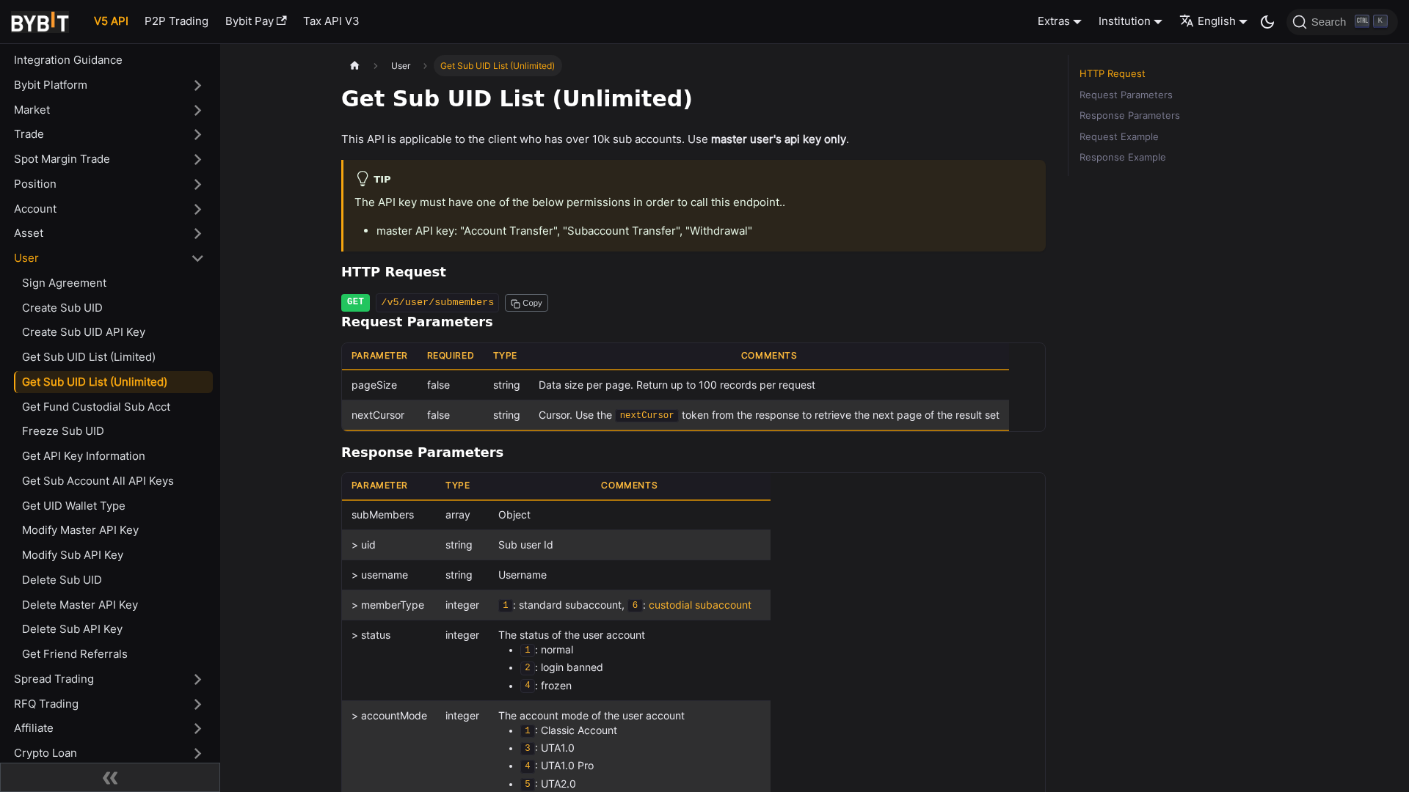This screenshot has height=792, width=1409.
Task: Open the Extras dropdown
Action: [x=1059, y=21]
